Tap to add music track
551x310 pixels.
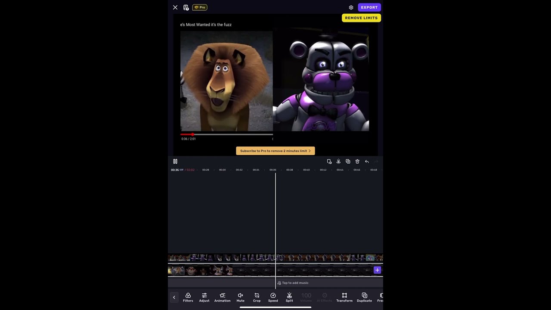pos(293,283)
